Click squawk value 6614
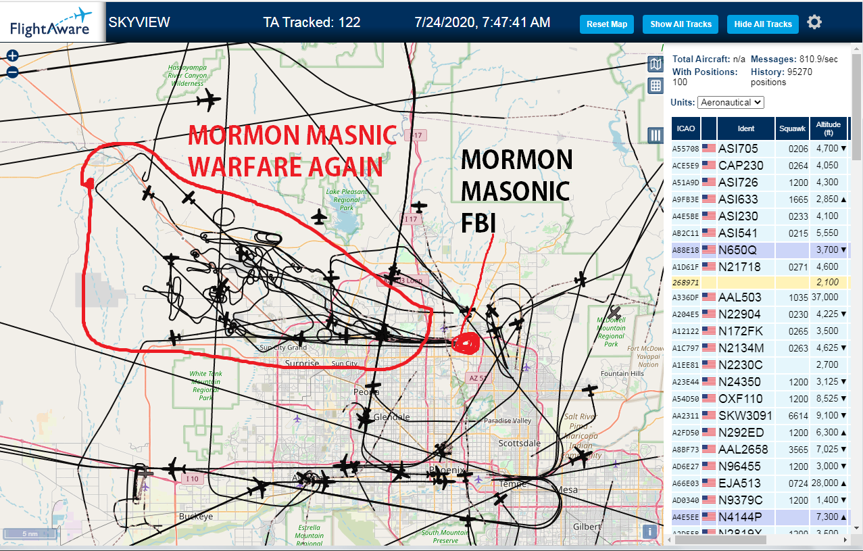 pos(798,416)
